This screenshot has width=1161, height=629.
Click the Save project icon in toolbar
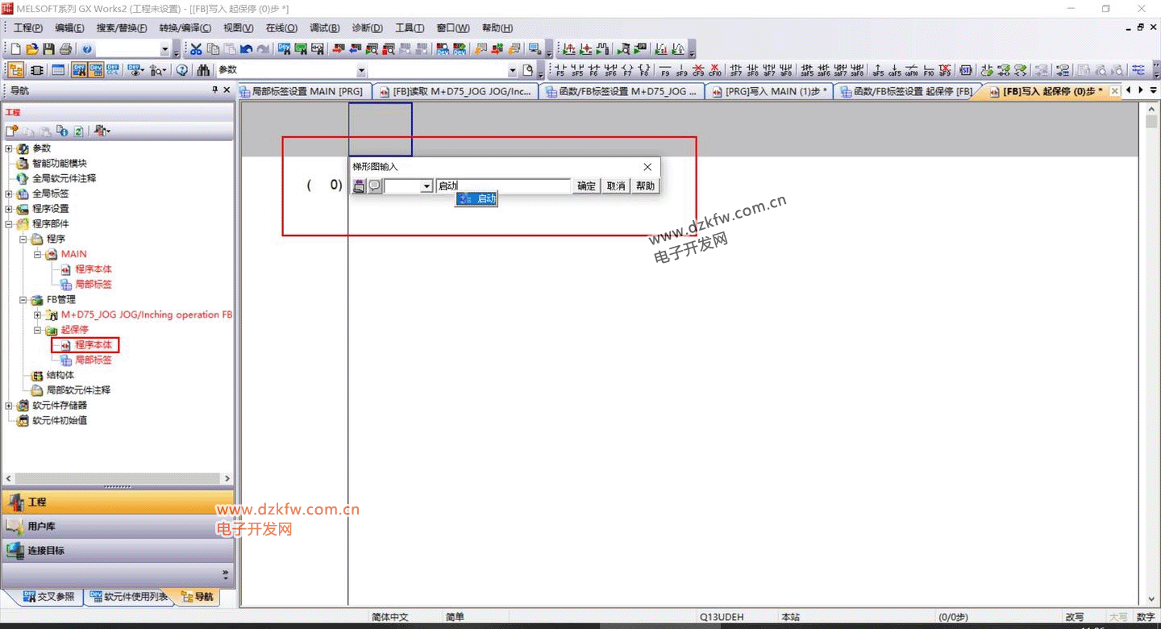[48, 49]
